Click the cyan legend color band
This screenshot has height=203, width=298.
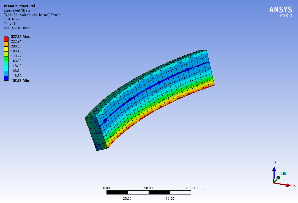[6, 68]
